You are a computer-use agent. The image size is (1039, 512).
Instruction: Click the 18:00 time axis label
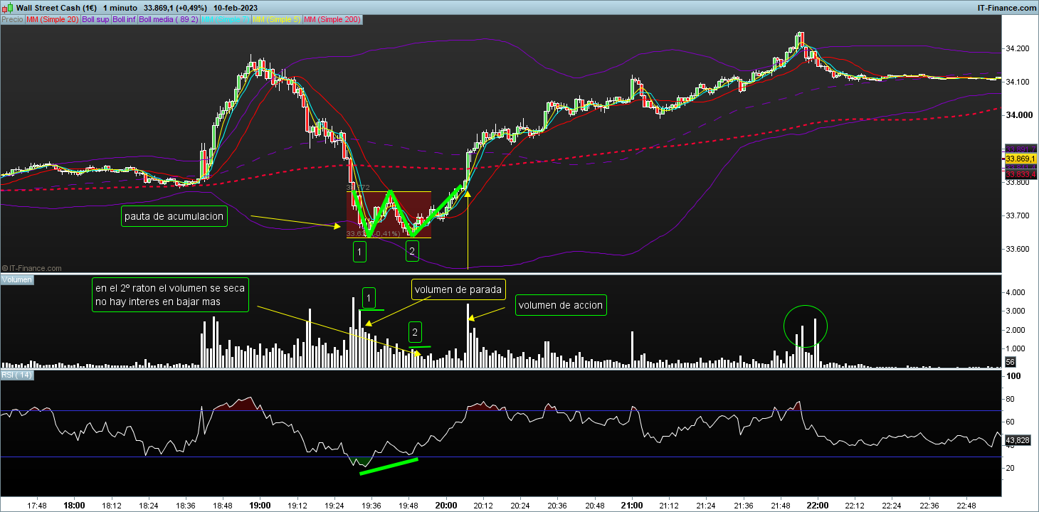coord(74,506)
